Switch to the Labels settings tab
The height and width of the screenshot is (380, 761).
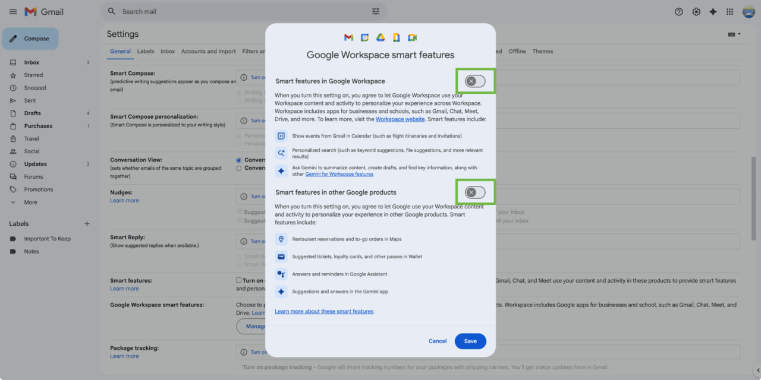pyautogui.click(x=145, y=52)
